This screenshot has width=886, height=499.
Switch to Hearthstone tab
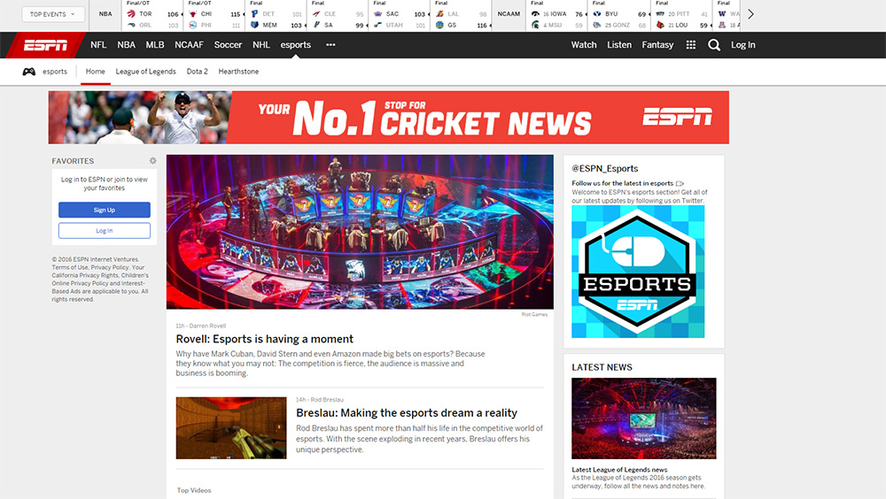238,72
